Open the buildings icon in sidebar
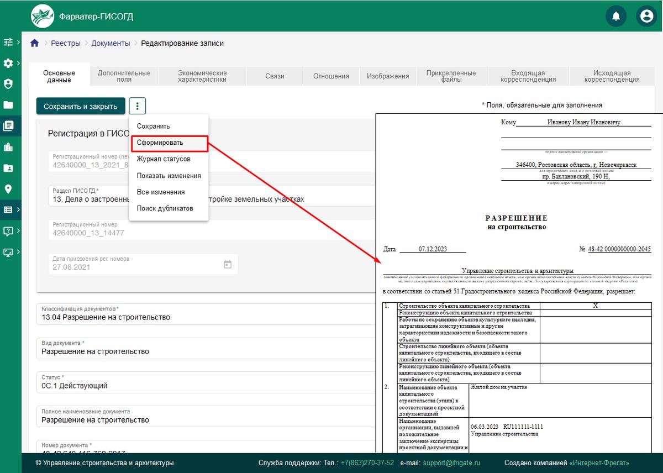Screen dimensions: 663x473 tap(8, 147)
